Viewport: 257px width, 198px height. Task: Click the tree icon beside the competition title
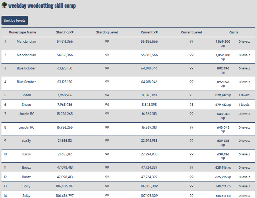[x=4, y=6]
